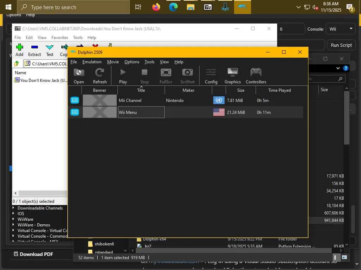The height and width of the screenshot is (270, 361).
Task: Click the Run Script button
Action: [x=341, y=45]
